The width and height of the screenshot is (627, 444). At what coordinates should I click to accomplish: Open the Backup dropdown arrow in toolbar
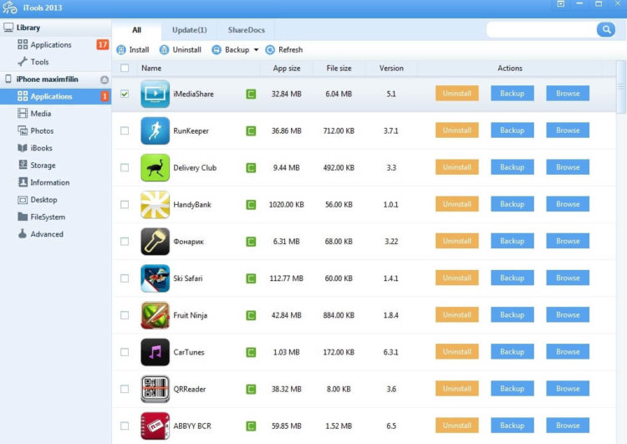click(256, 50)
